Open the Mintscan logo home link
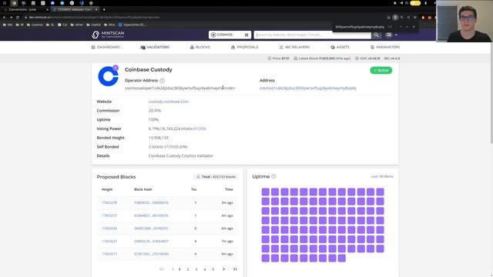Screen dimensions: 493x277 [x=108, y=35]
